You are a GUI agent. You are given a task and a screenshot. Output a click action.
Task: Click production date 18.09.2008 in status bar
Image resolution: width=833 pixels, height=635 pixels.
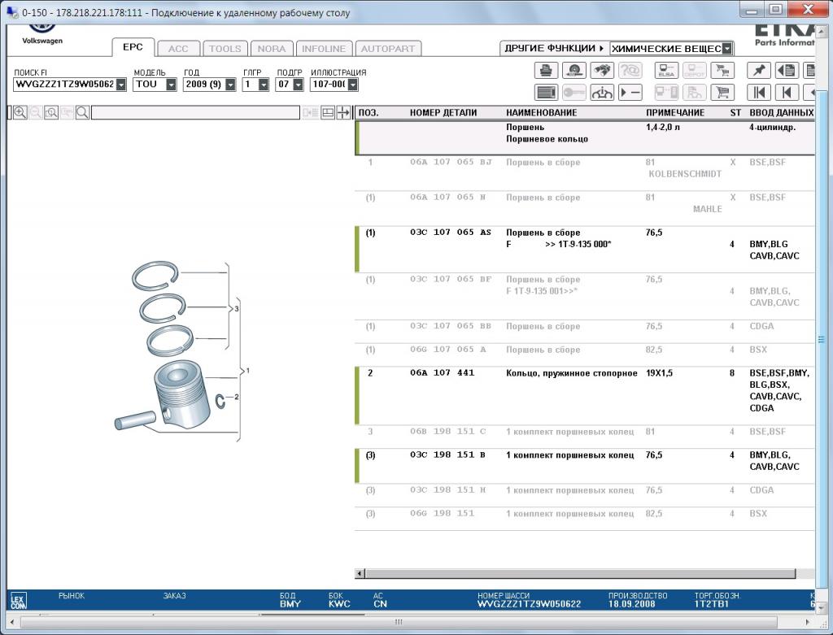tap(631, 604)
